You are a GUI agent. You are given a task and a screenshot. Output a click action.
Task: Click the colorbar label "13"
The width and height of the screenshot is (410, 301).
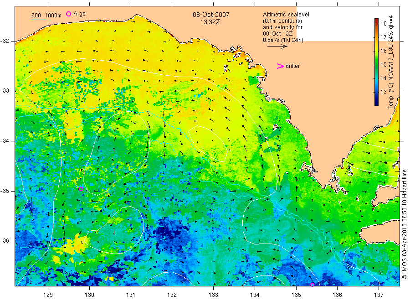pos(383,92)
